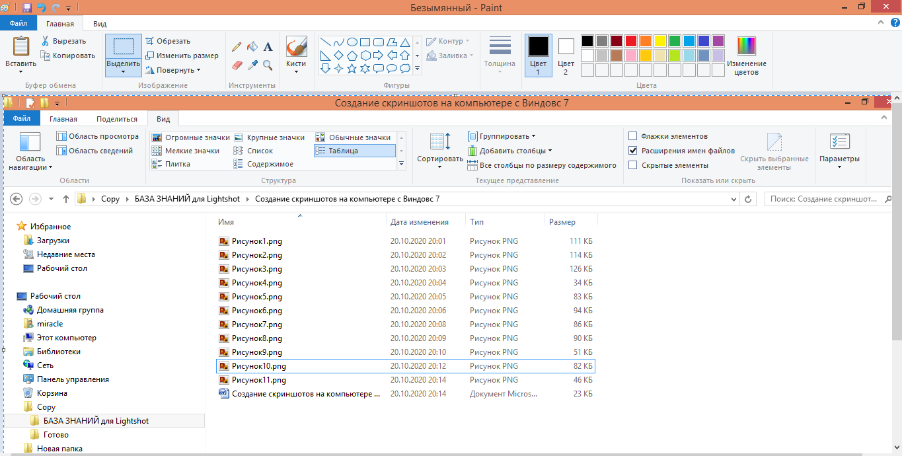Click the Изменение цветов rainbow icon
Screen dimensions: 902x456
tap(746, 46)
